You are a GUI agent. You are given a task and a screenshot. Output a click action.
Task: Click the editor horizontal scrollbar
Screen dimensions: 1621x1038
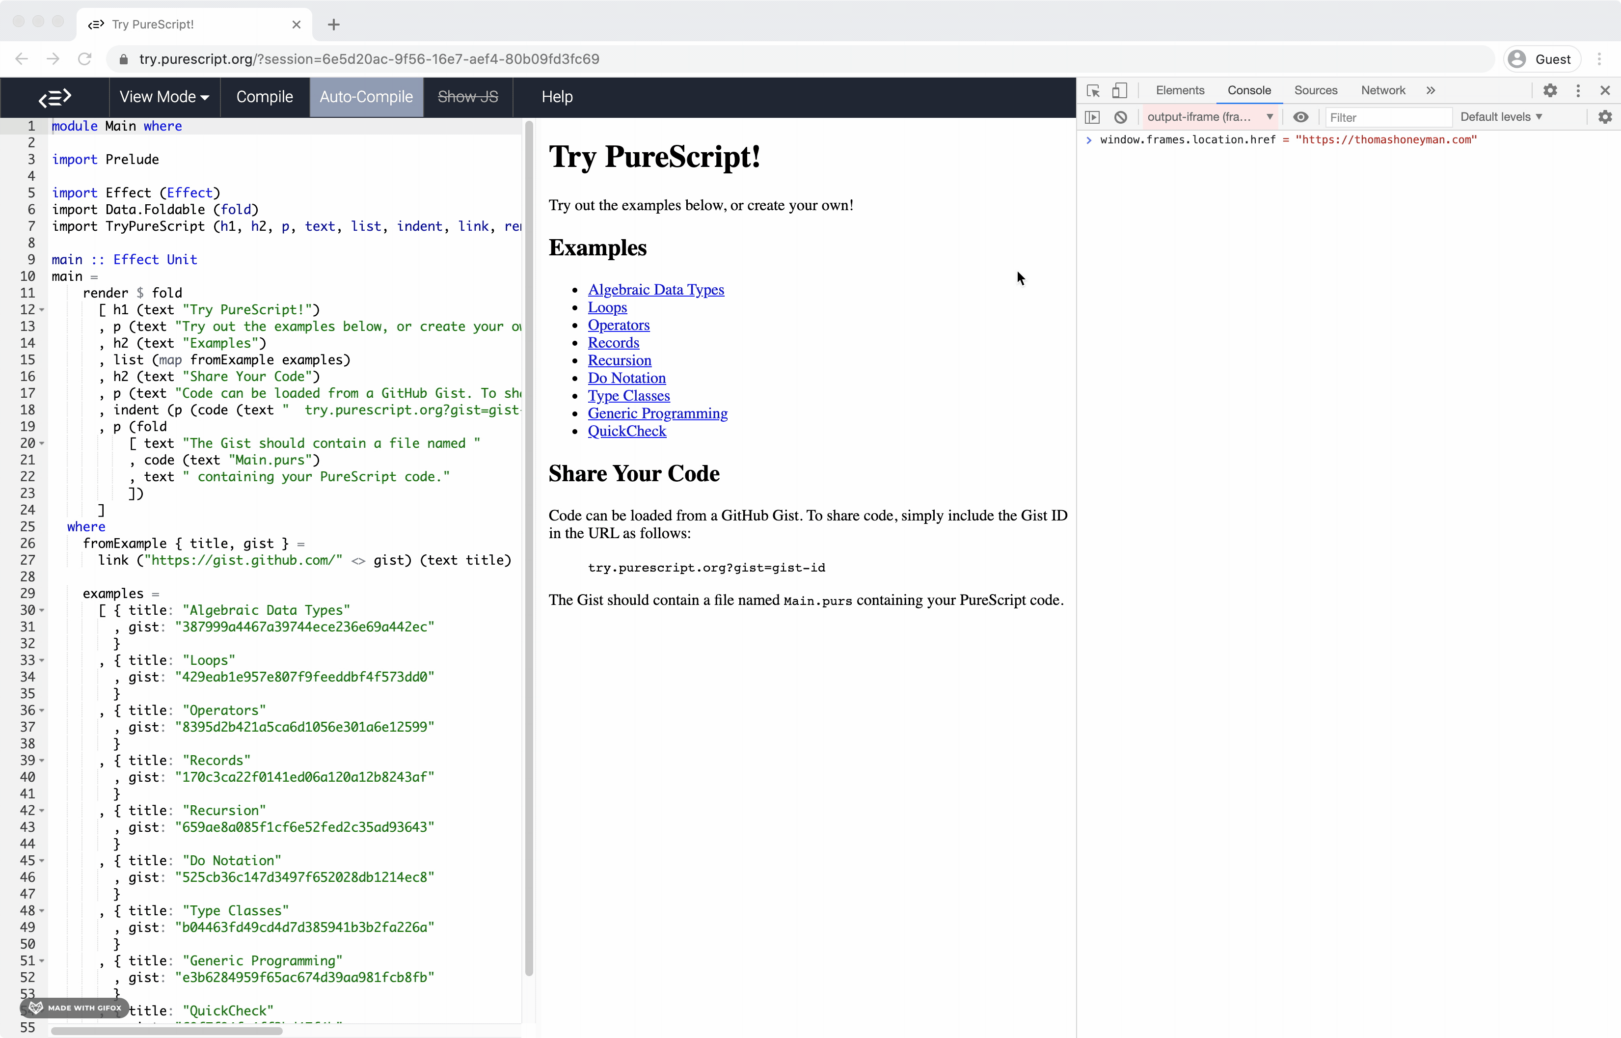point(167,1030)
